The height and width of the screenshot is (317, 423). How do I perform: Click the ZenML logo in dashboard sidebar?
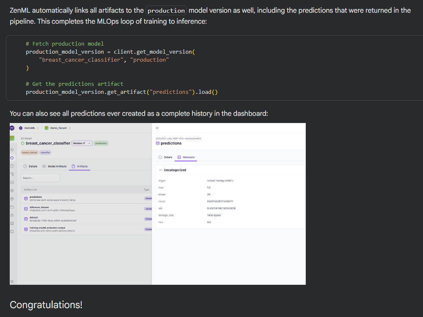tap(12, 128)
